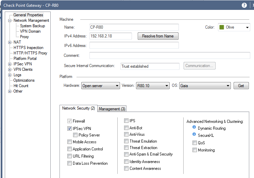The height and width of the screenshot is (178, 254).
Task: Click the Dynamic Routing info icon
Action: 194,127
